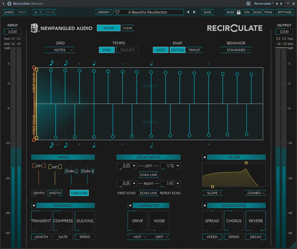This screenshot has width=297, height=249.
Task: Toggle FDBK LINK button
Action: (79, 193)
